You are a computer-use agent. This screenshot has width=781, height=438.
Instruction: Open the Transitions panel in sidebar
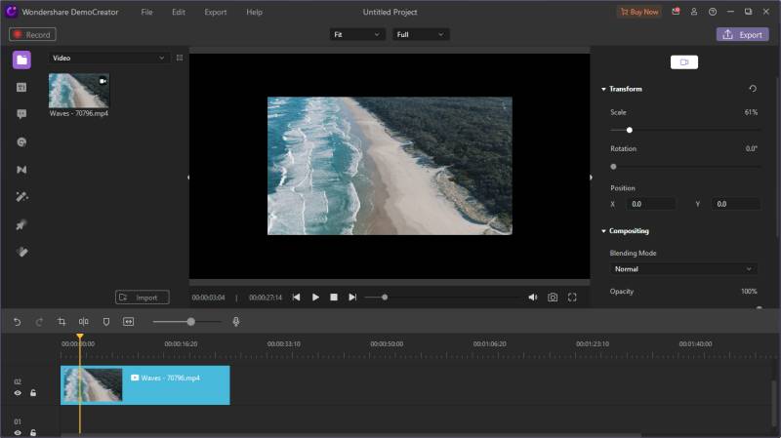[21, 170]
